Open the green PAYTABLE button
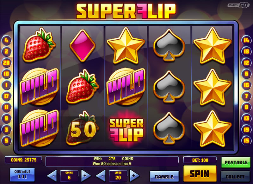 pos(236,162)
